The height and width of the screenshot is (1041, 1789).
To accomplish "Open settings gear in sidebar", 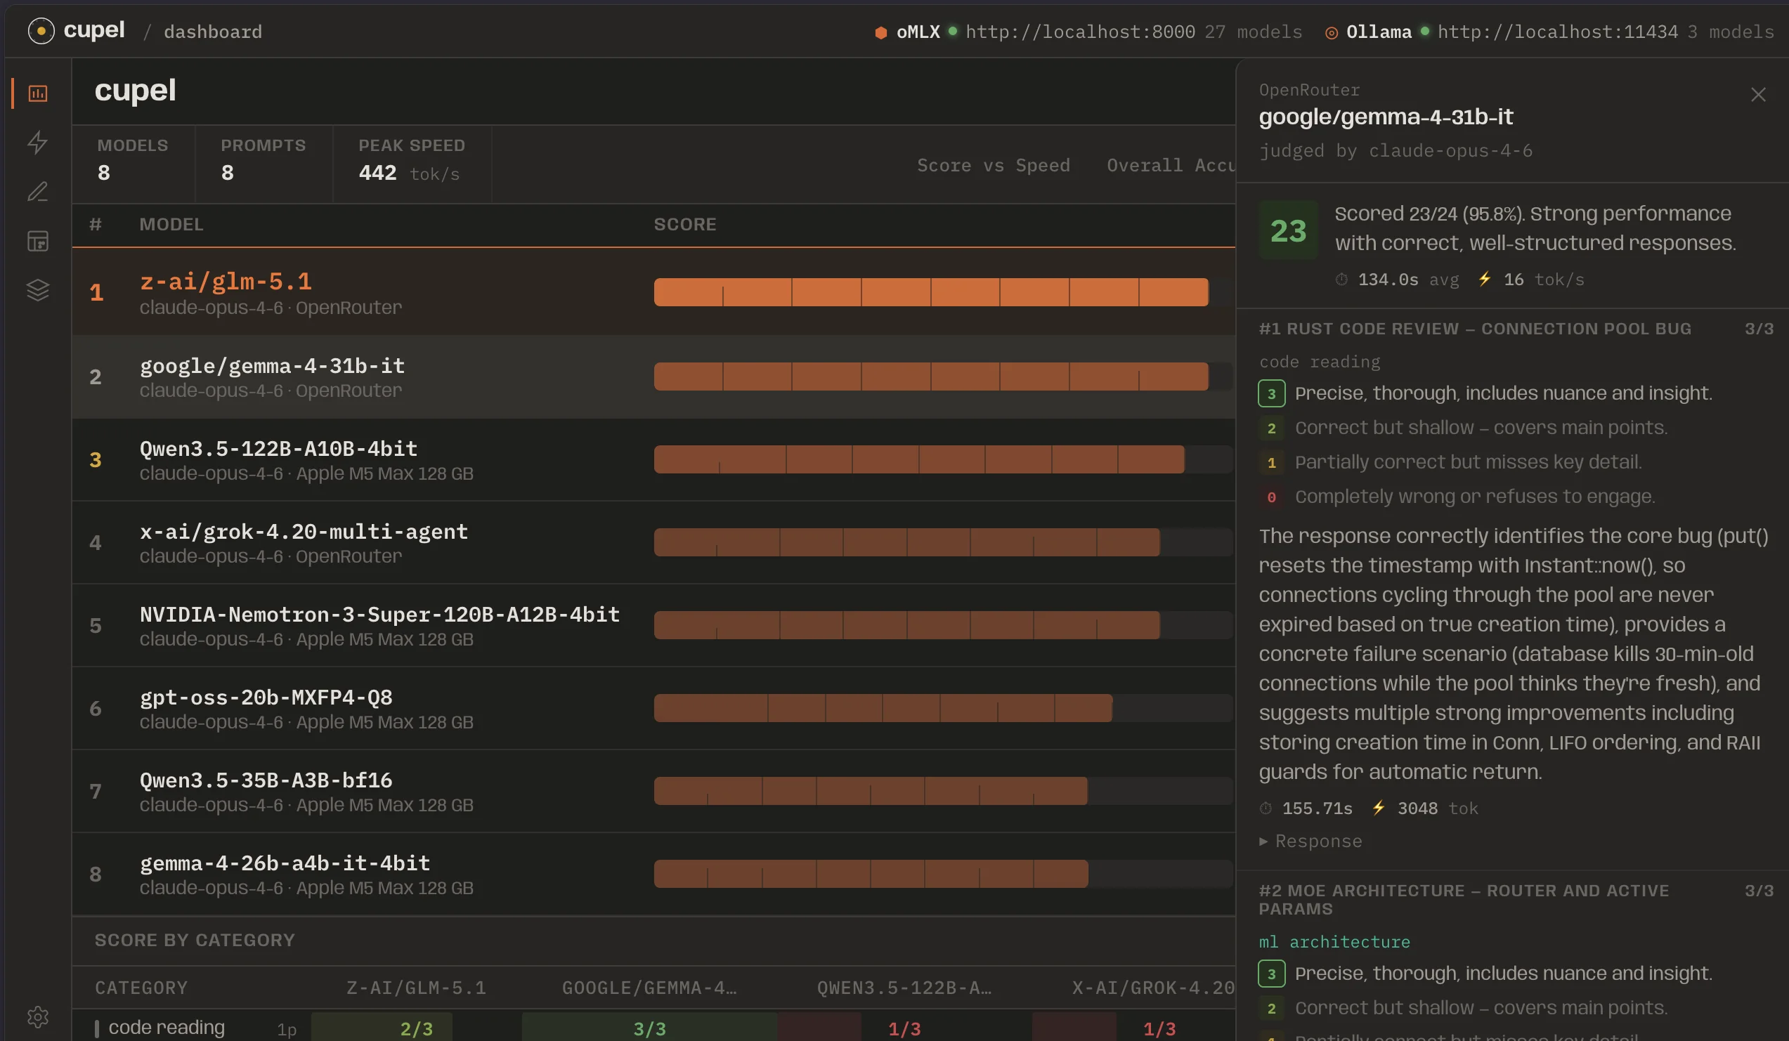I will click(x=38, y=1016).
